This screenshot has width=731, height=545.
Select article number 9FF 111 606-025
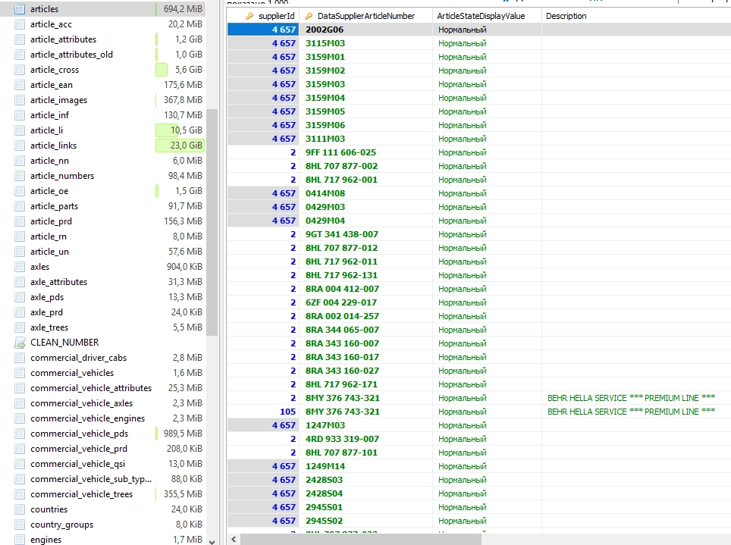point(340,152)
